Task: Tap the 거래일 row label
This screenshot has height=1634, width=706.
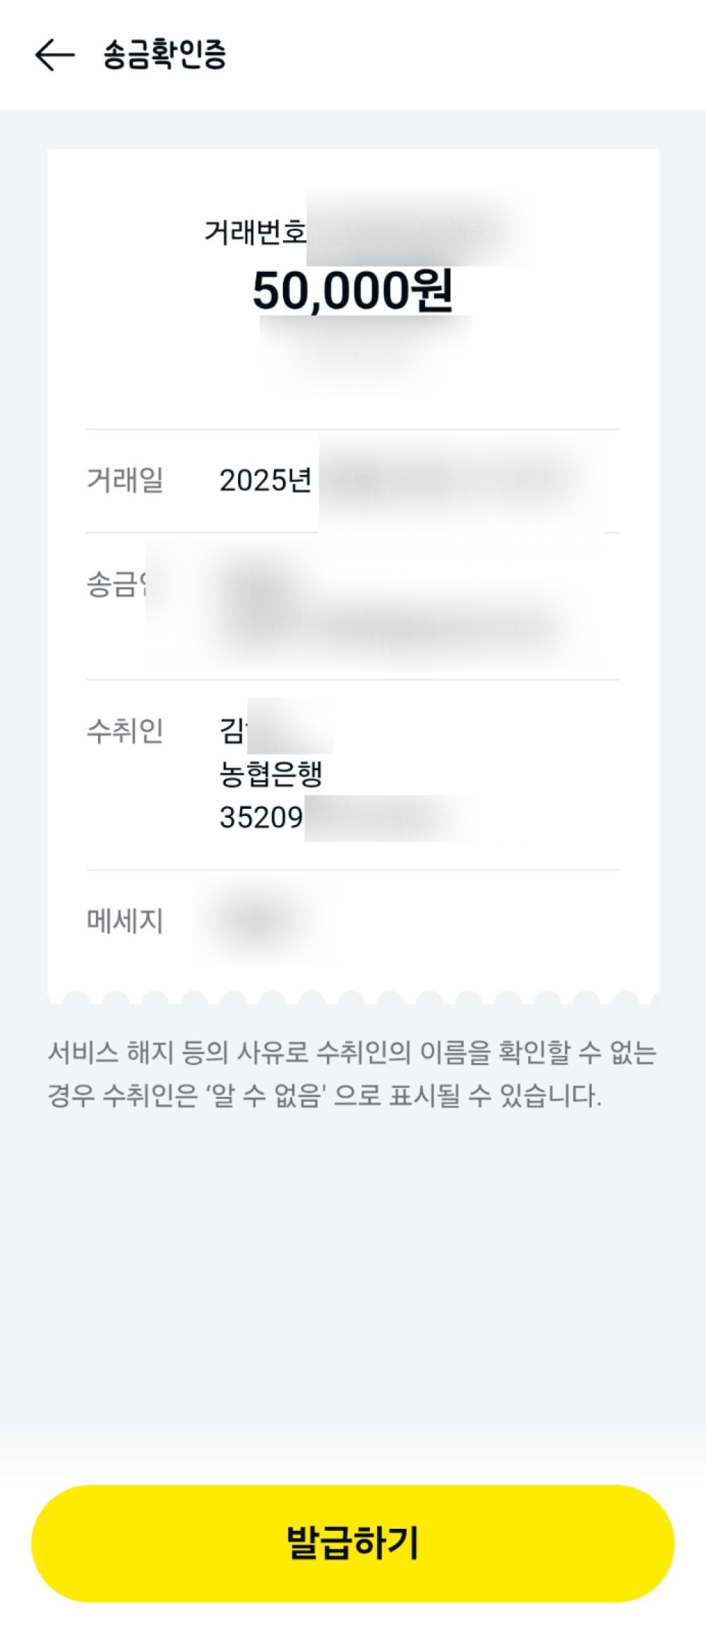Action: [125, 480]
